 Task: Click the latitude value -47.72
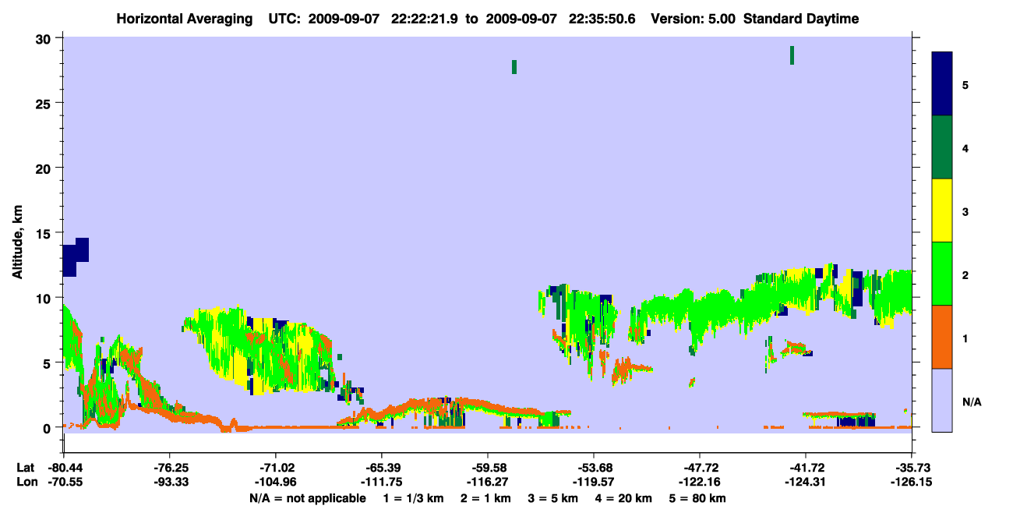[x=700, y=468]
